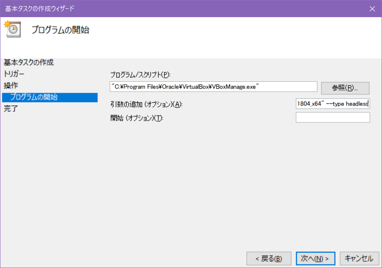Open the 参照(B) browse dialog

tap(346, 88)
